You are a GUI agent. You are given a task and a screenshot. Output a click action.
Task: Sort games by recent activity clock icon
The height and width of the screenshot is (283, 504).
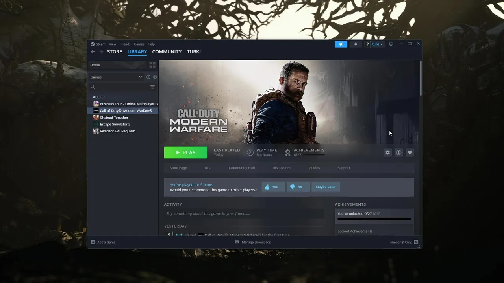pos(148,77)
